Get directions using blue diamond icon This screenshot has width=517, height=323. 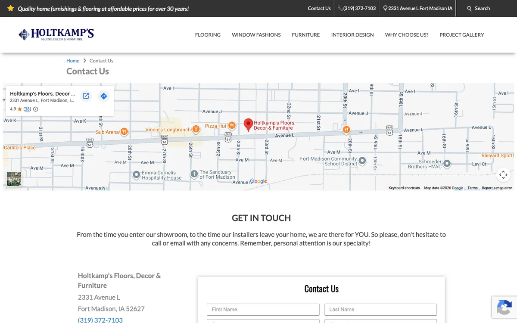point(103,96)
